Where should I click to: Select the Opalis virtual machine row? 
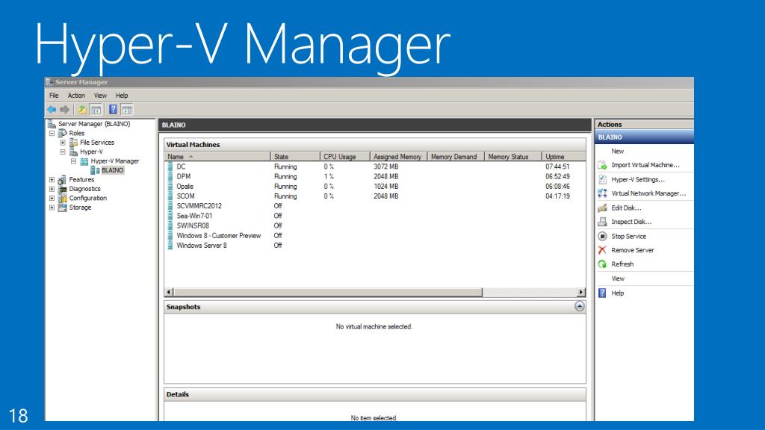click(x=375, y=186)
